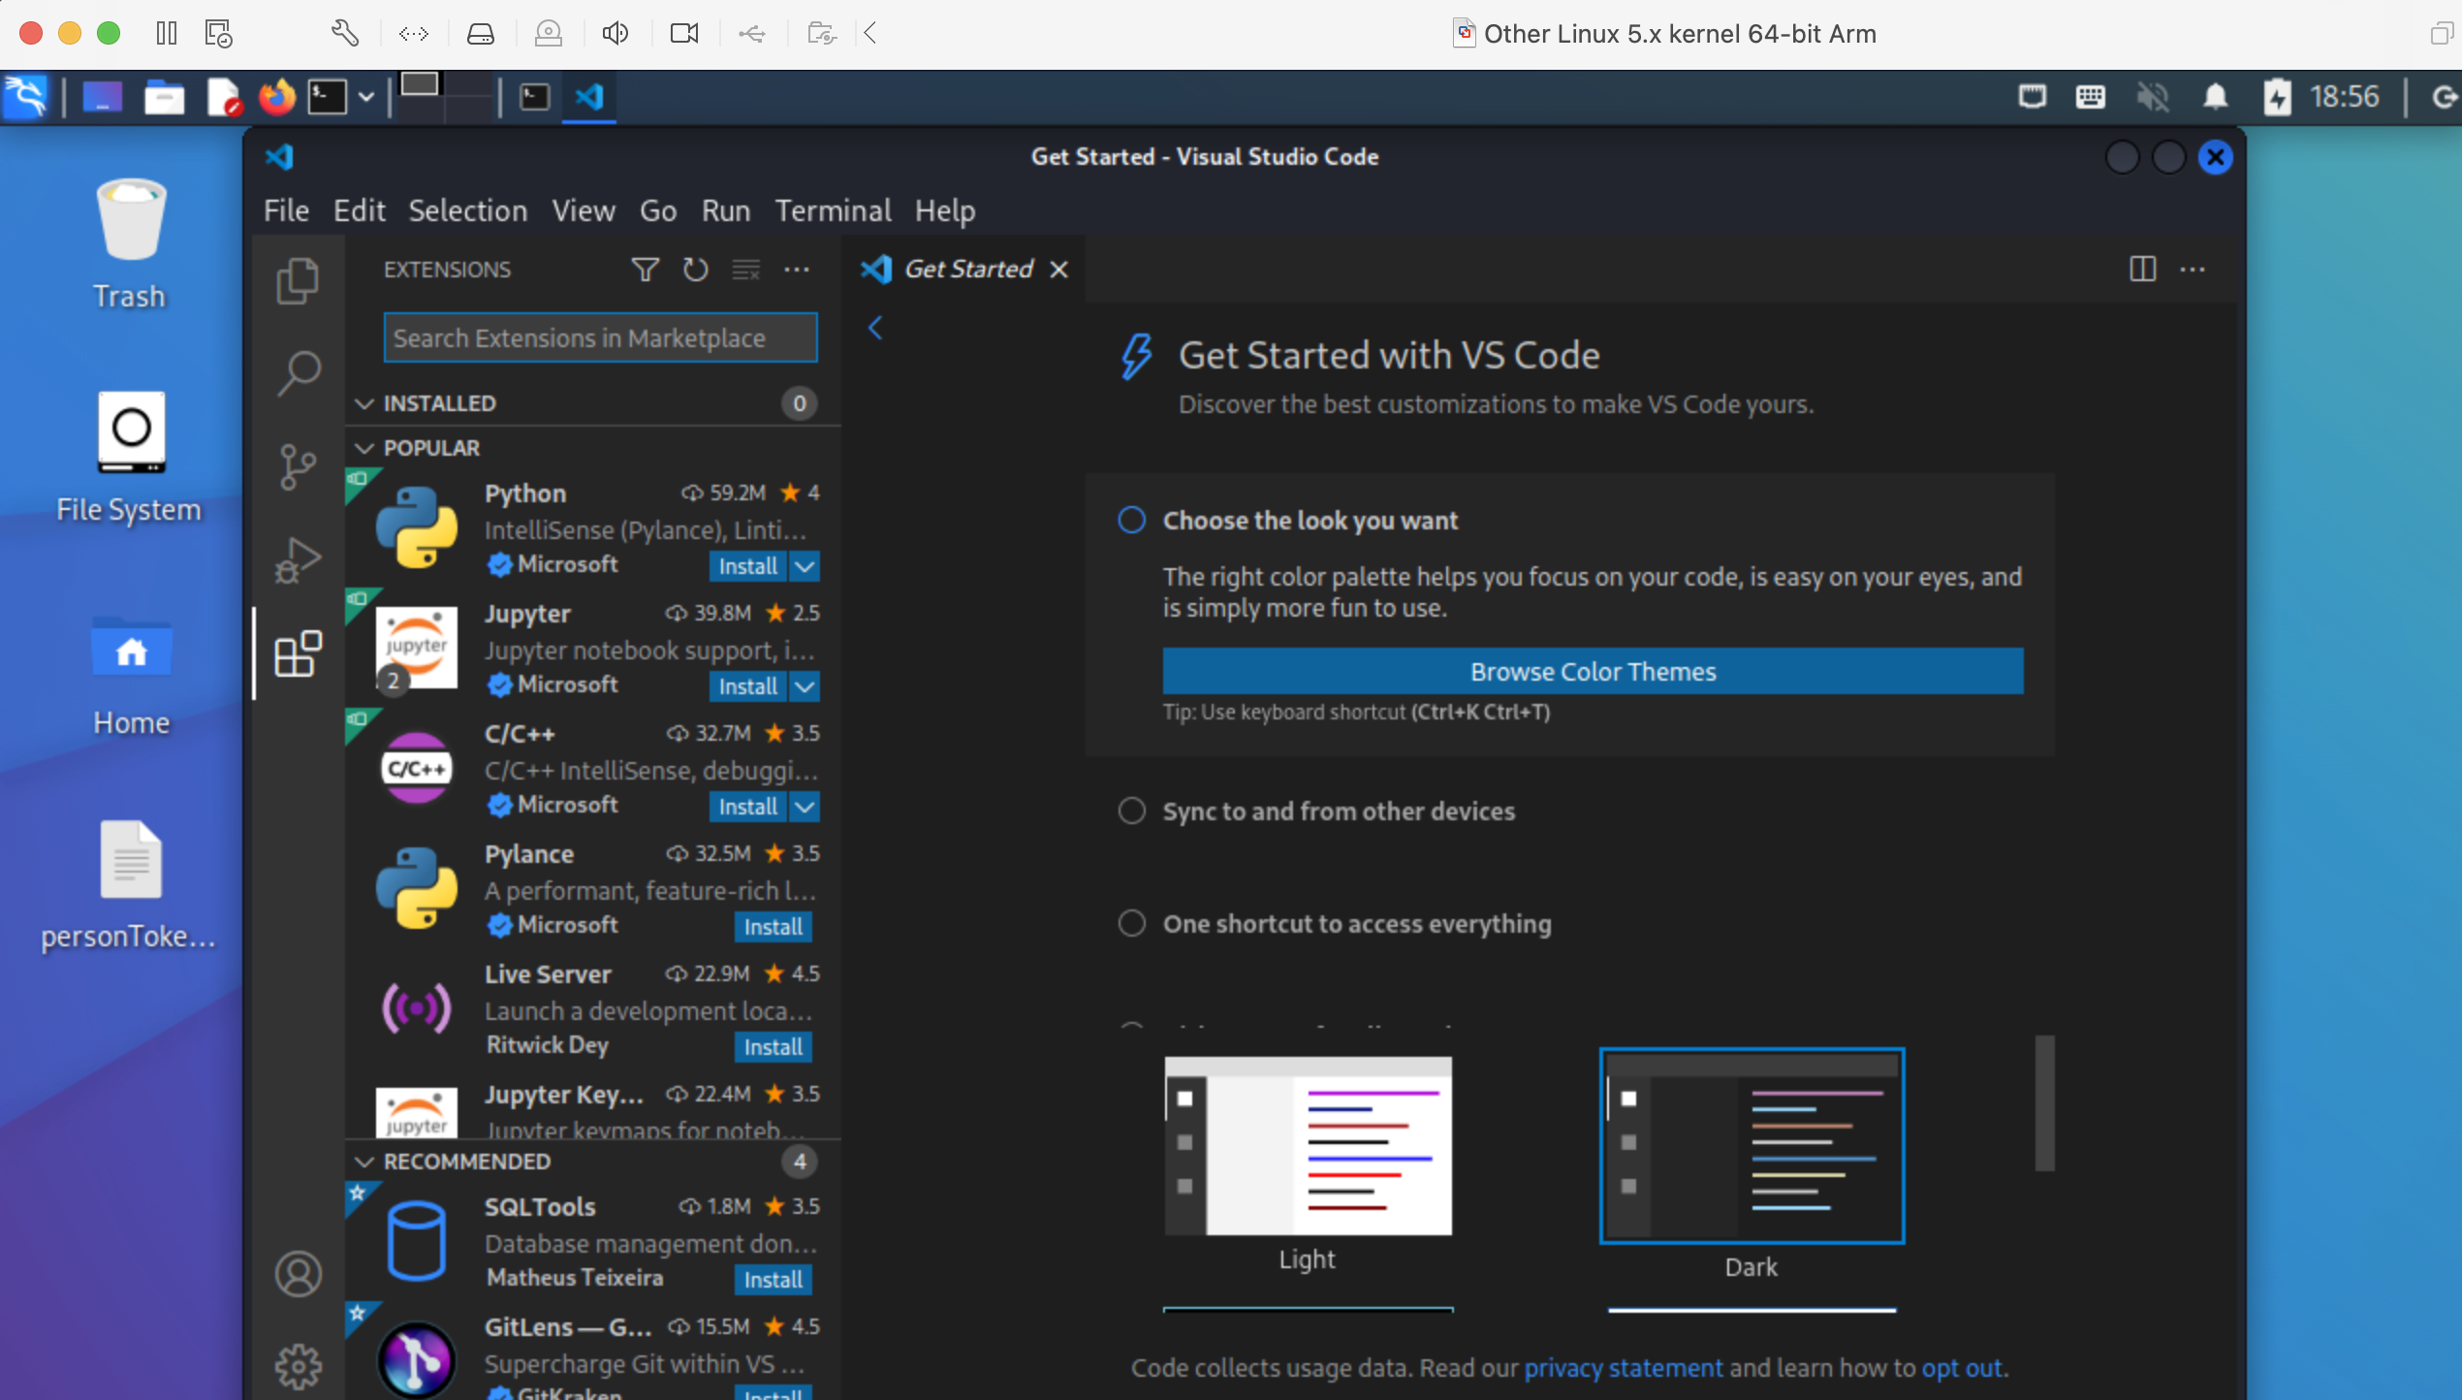Choose the Light theme thumbnail

[x=1308, y=1146]
